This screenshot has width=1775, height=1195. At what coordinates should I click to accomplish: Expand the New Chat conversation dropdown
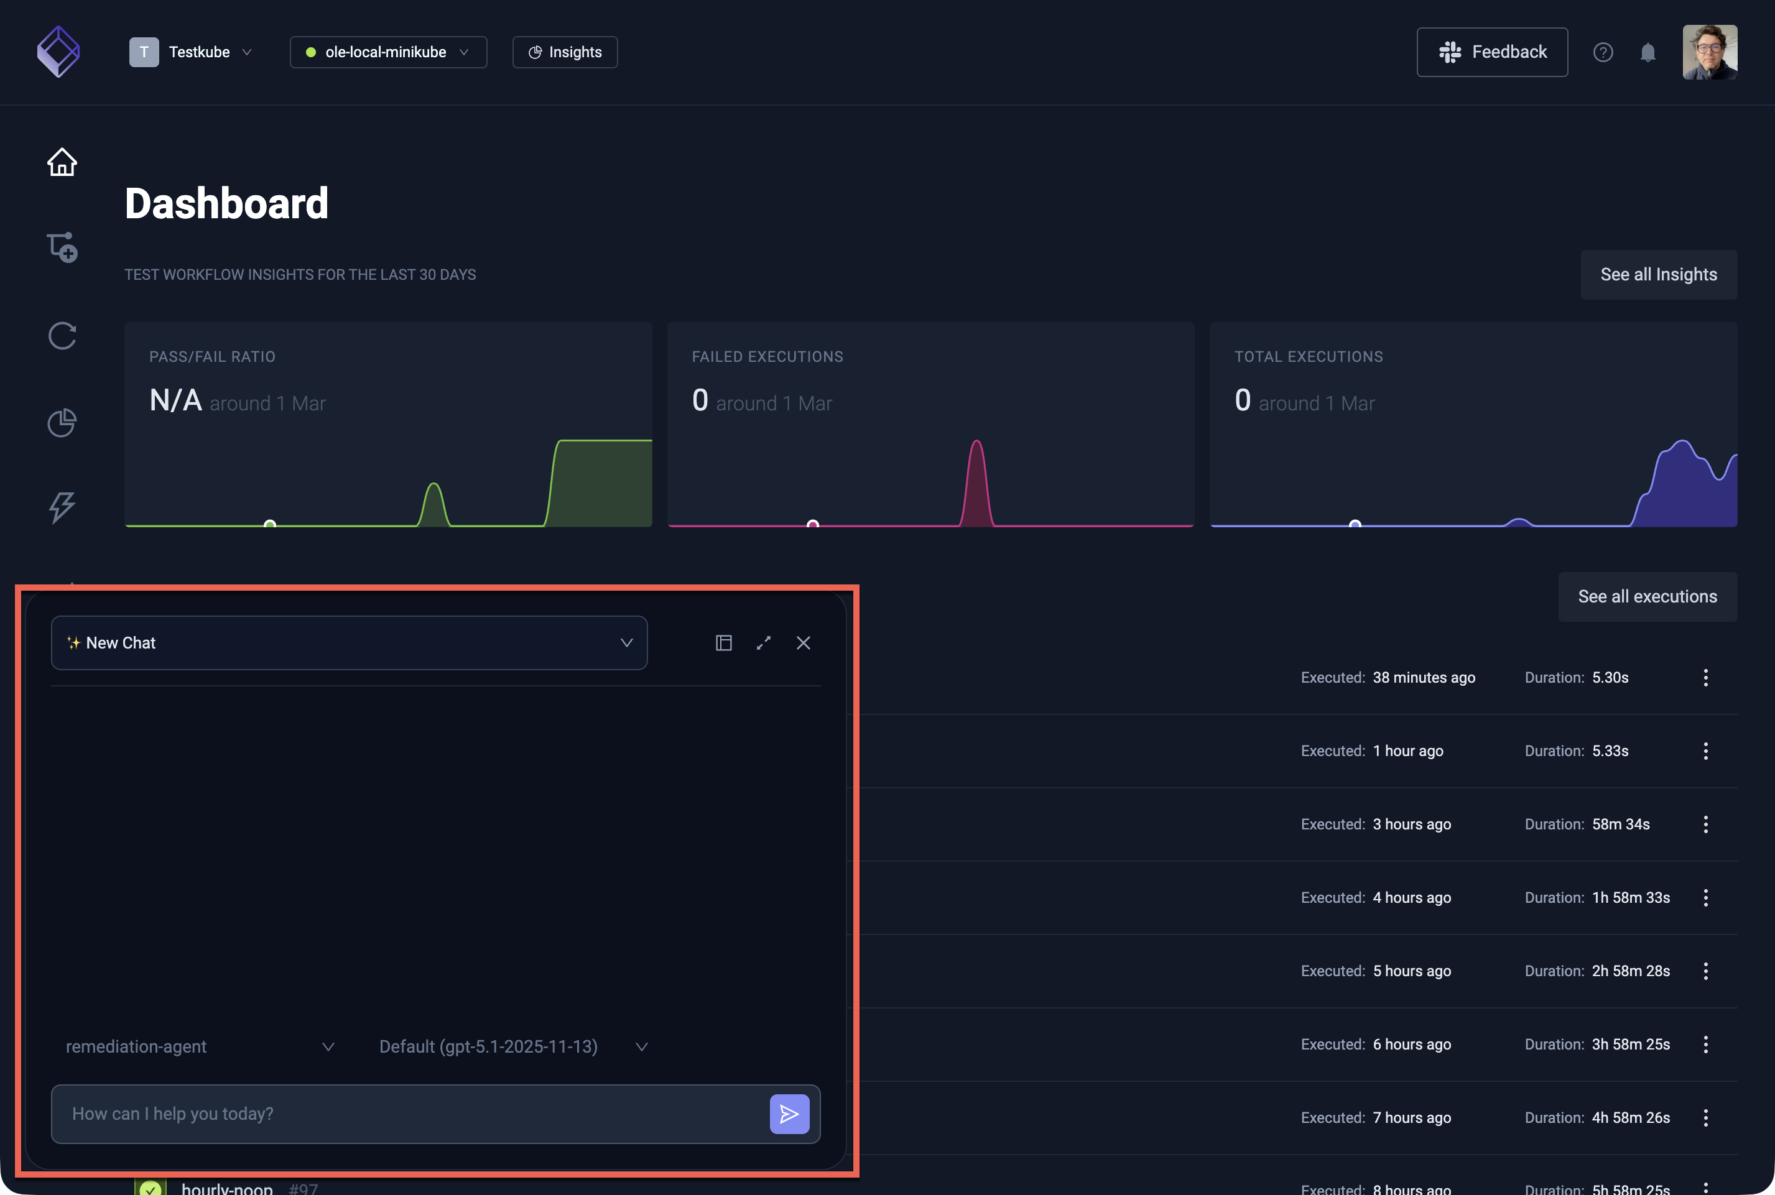coord(626,642)
